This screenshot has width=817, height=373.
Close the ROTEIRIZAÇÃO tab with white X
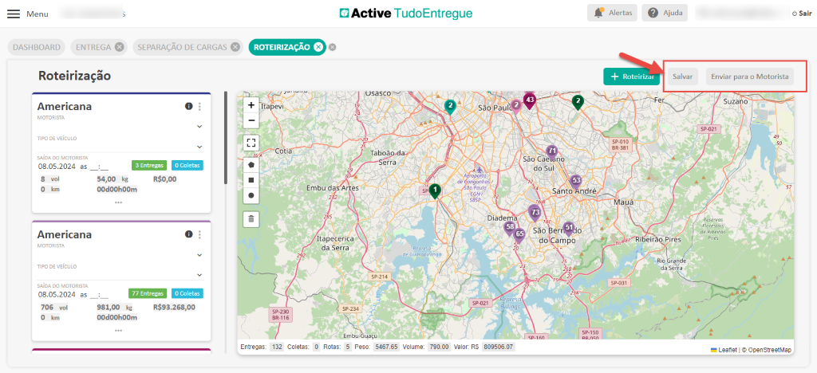[318, 47]
